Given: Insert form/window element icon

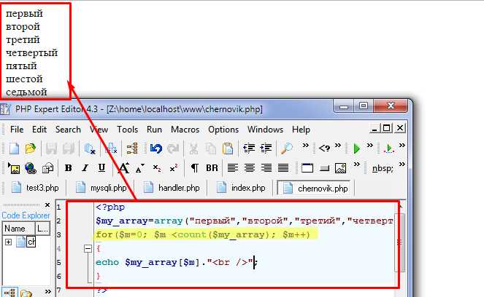Looking at the screenshot, I should (x=307, y=168).
